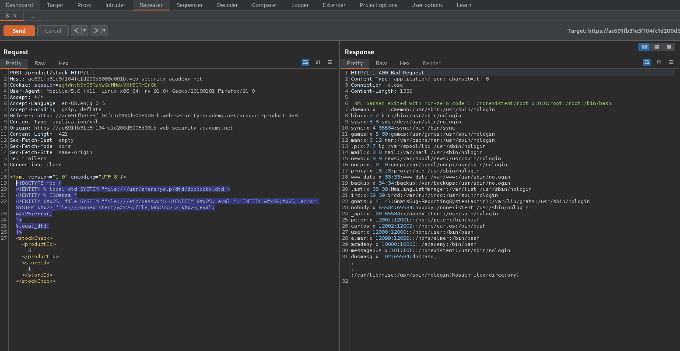Open the Comparer tab
The image size is (680, 351).
(x=265, y=5)
